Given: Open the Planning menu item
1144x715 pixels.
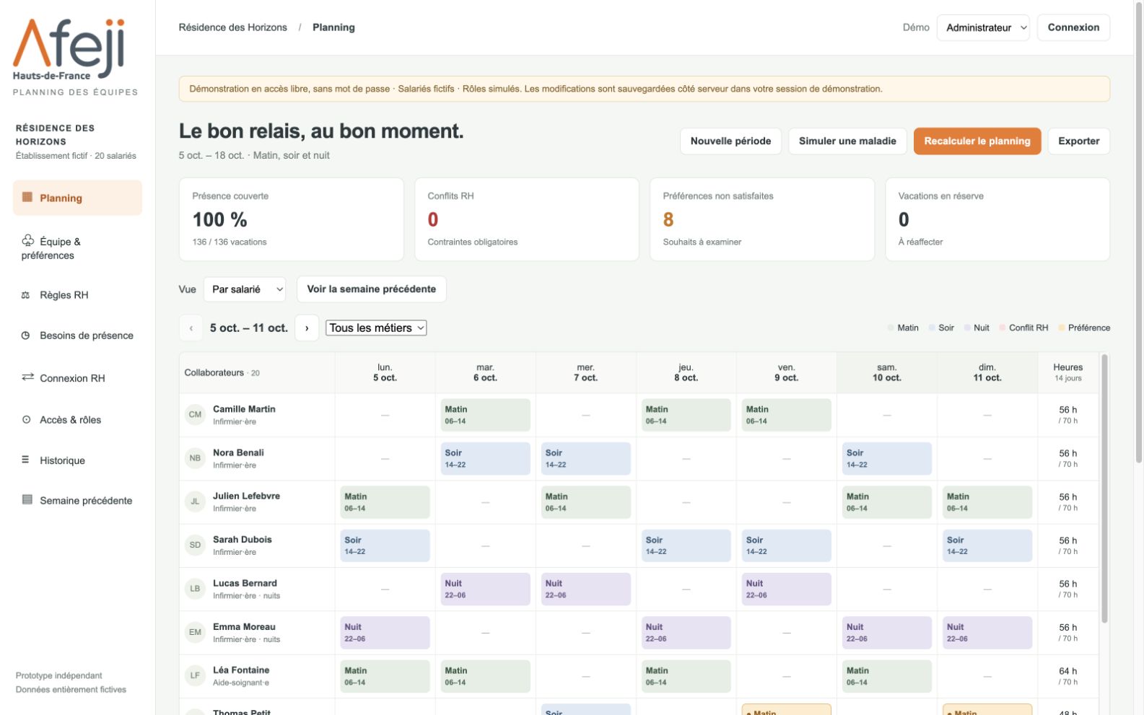Looking at the screenshot, I should pyautogui.click(x=77, y=198).
